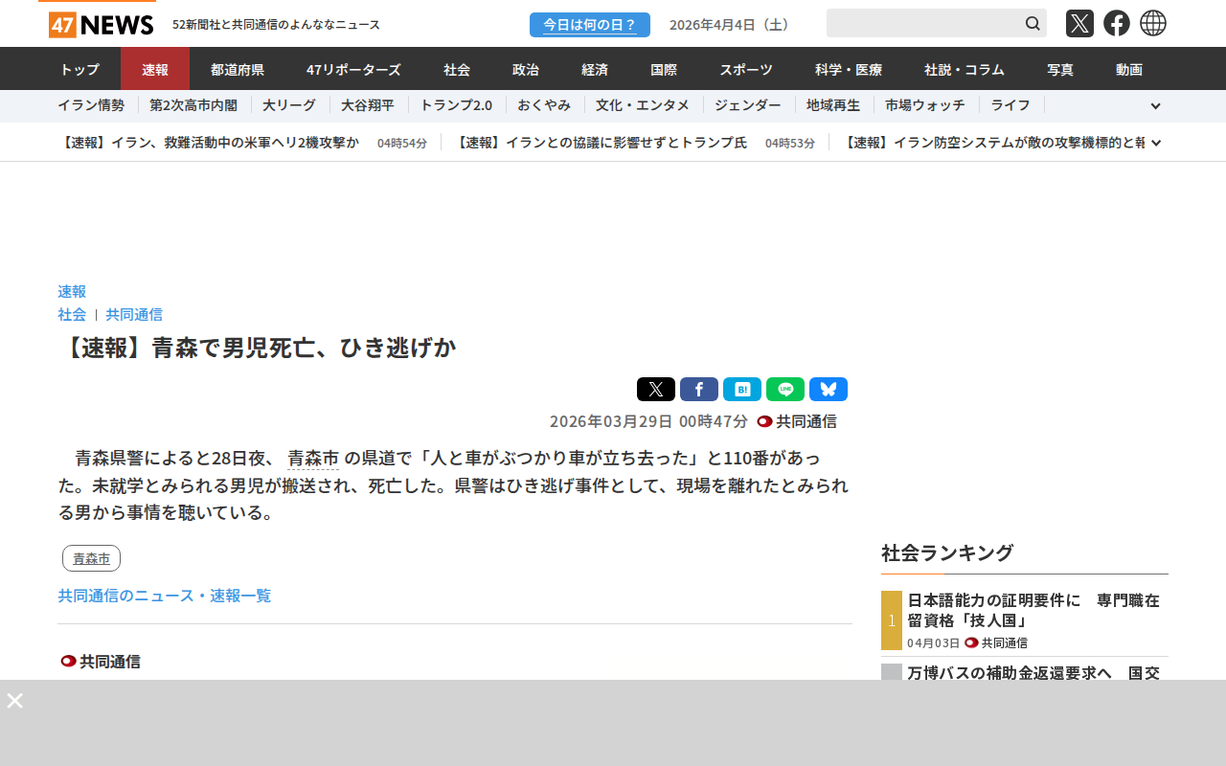This screenshot has width=1226, height=766.
Task: Share article on LINE
Action: point(785,390)
